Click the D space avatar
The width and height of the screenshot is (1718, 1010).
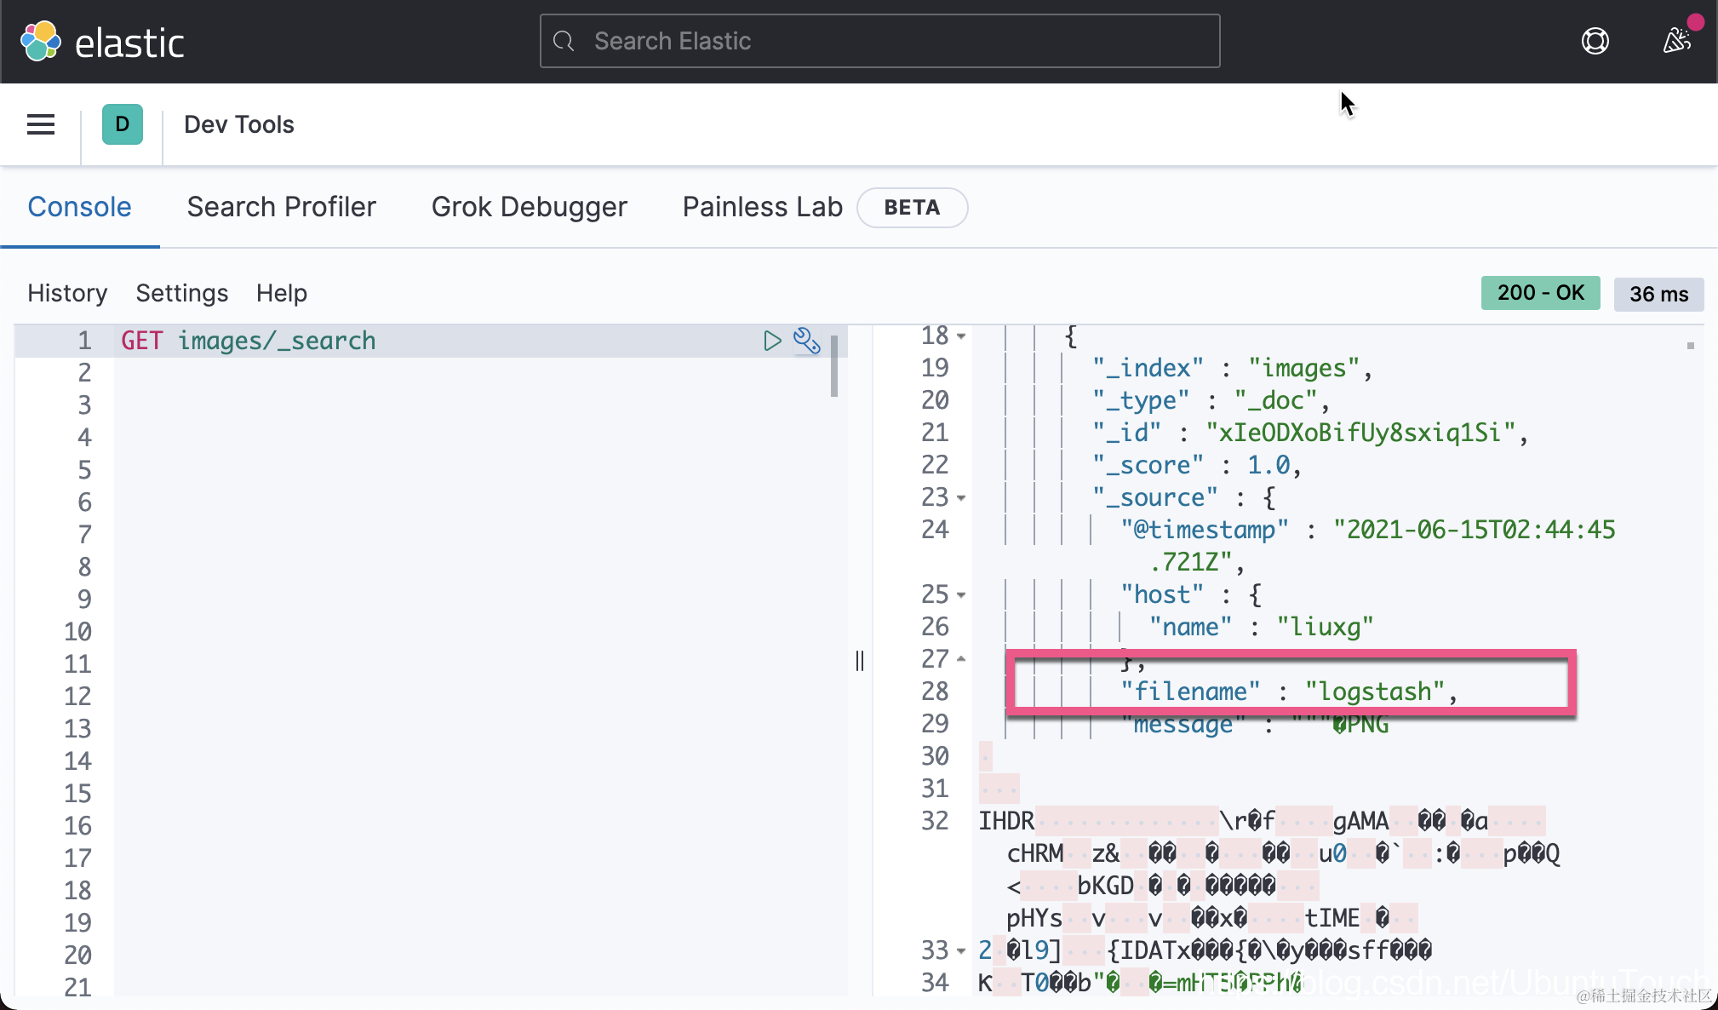coord(122,125)
